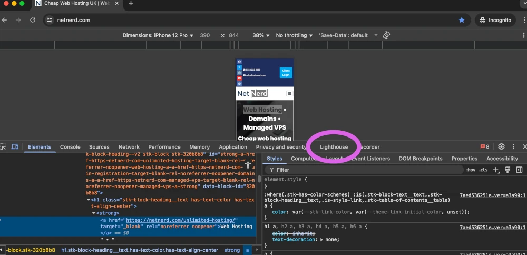Image resolution: width=527 pixels, height=255 pixels.
Task: Open DevTools settings gear
Action: pyautogui.click(x=501, y=147)
